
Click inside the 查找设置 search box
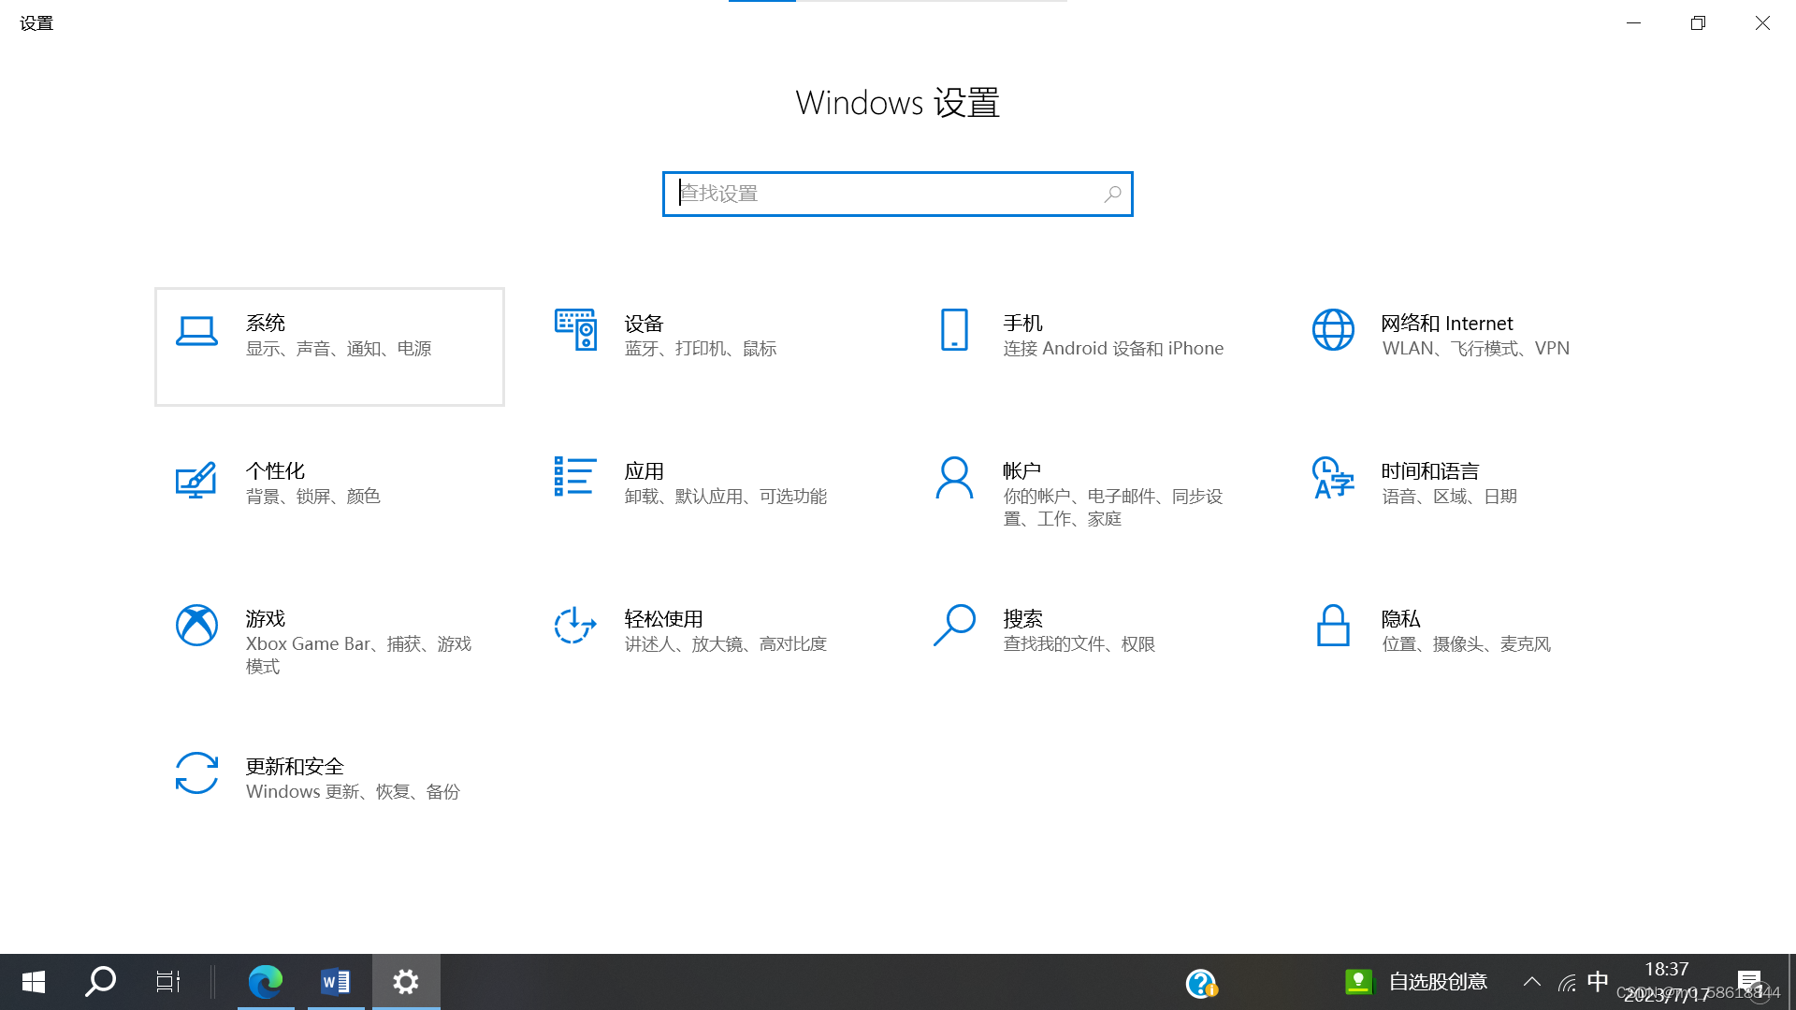tap(889, 194)
